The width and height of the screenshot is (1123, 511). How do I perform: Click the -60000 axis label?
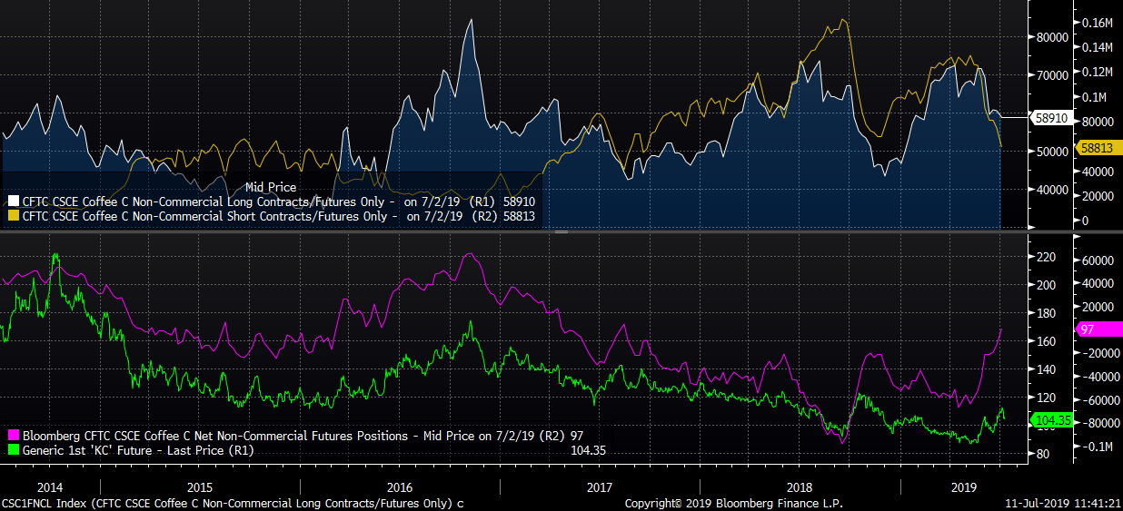pyautogui.click(x=1098, y=399)
